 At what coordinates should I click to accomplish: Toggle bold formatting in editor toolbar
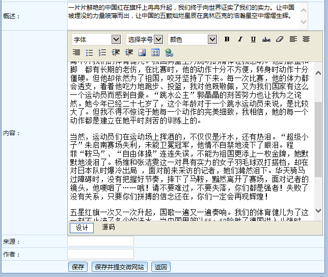[227, 39]
